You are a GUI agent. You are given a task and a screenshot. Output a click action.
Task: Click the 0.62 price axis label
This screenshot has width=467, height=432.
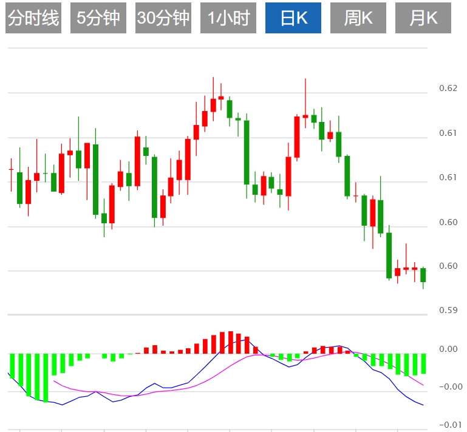click(x=448, y=89)
